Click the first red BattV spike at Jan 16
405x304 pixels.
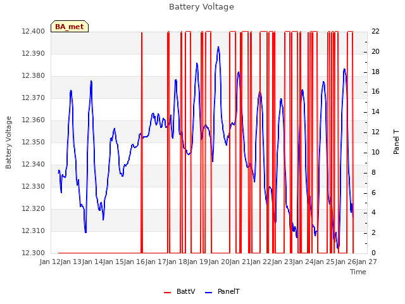142,142
